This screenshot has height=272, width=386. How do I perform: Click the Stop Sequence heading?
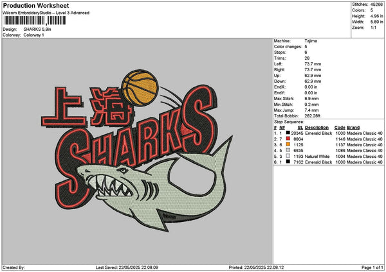tap(289, 121)
